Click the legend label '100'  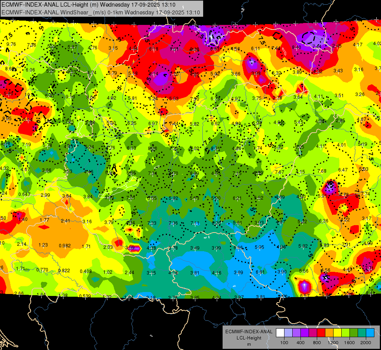pyautogui.click(x=284, y=343)
